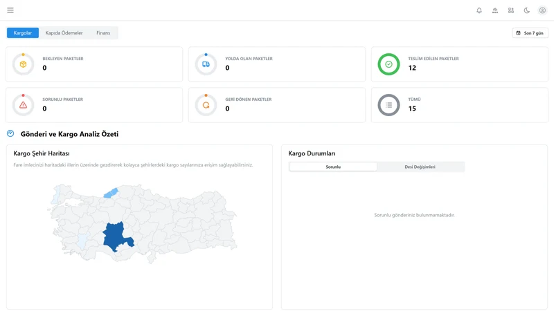The width and height of the screenshot is (554, 311).
Task: Click the Kargo Şehir Haritası heading
Action: [42, 153]
